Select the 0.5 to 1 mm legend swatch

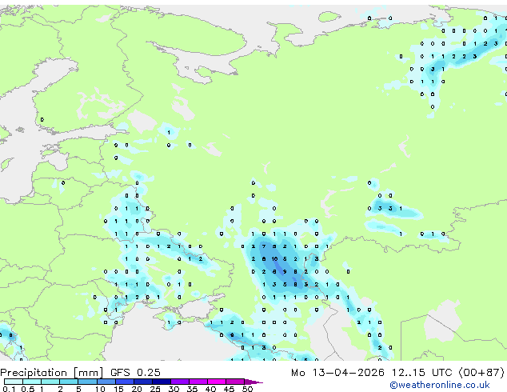point(32,382)
